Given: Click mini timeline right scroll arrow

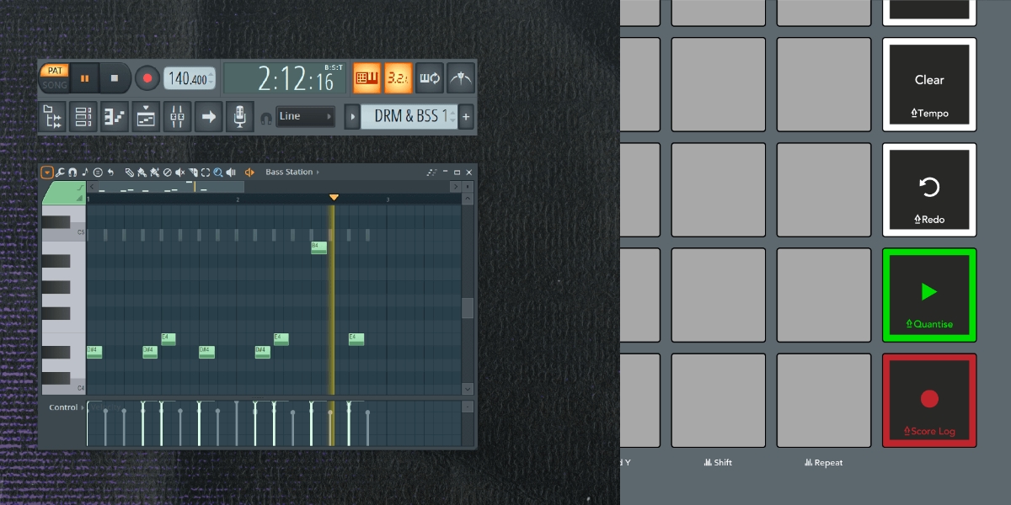Looking at the screenshot, I should [x=456, y=186].
